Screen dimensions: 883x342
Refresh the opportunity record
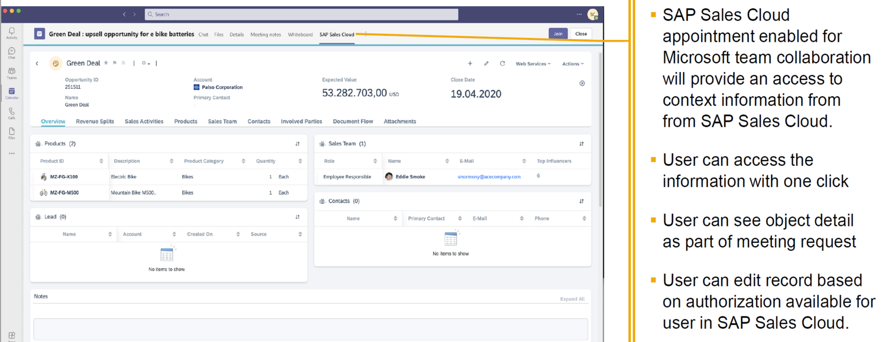[x=502, y=64]
